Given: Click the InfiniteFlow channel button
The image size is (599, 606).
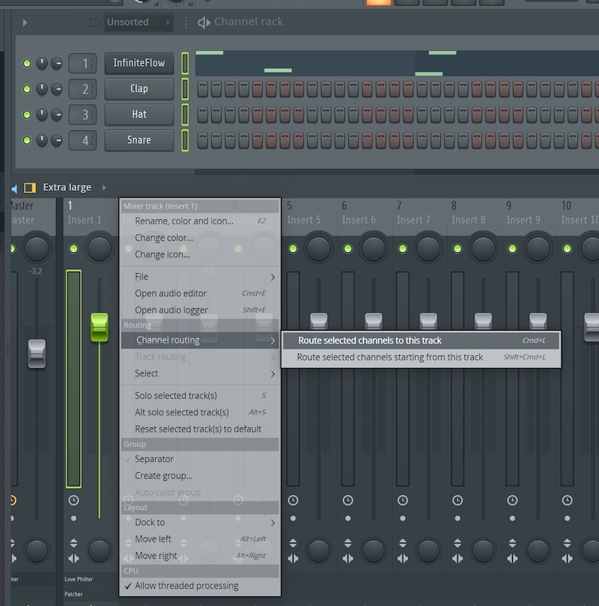Looking at the screenshot, I should (x=139, y=63).
